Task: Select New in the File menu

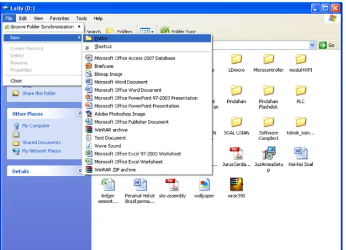Action: pos(43,37)
